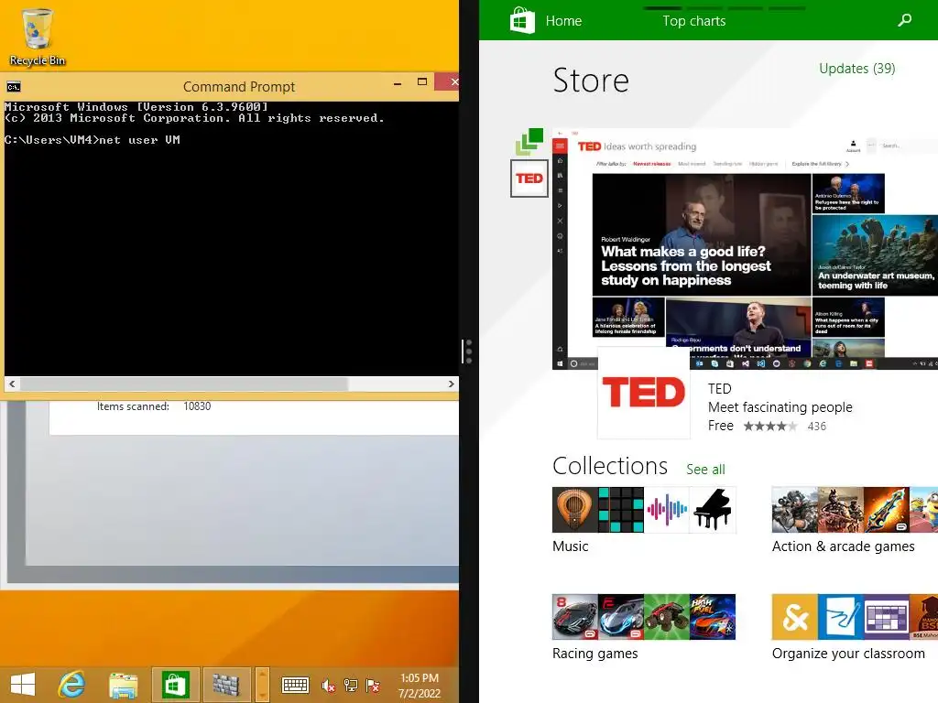The width and height of the screenshot is (938, 703).
Task: Click the red racing car icon marked 8
Action: pos(575,617)
